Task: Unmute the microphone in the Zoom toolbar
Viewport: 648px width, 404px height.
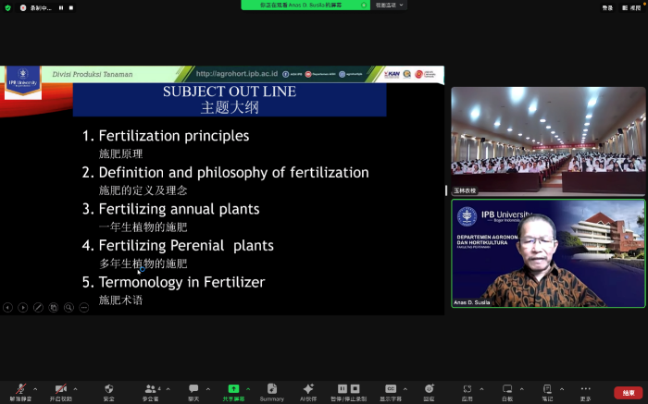Action: point(18,390)
